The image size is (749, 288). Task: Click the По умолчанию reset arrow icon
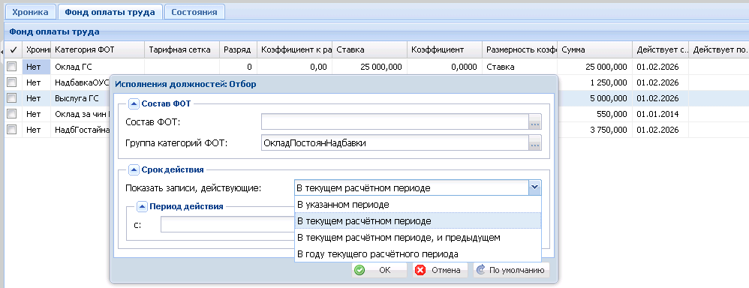[481, 270]
